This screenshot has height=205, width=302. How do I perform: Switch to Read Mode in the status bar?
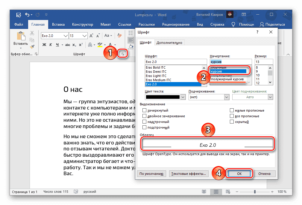[x=204, y=192]
